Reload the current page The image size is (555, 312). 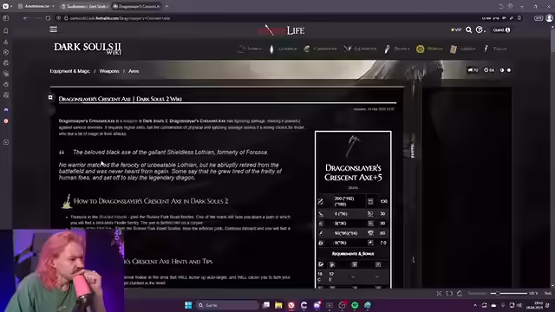coord(48,18)
